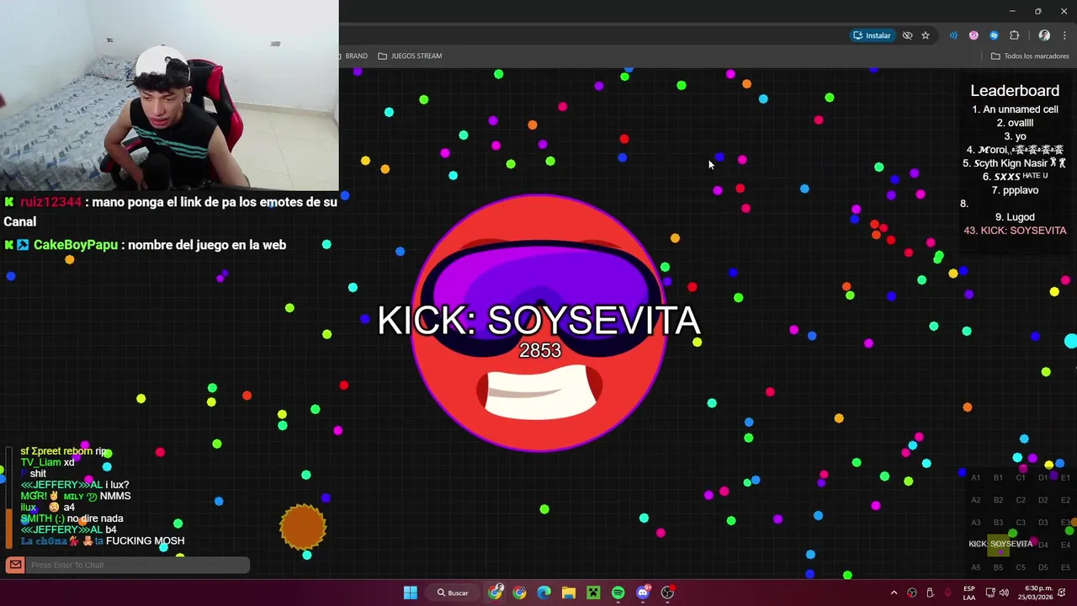Click the red microphone tray icon
The height and width of the screenshot is (606, 1077).
(x=948, y=593)
